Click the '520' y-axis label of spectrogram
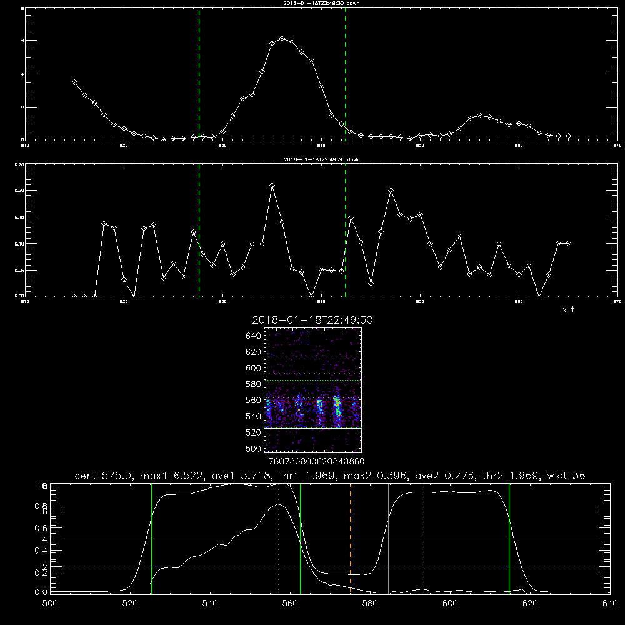The height and width of the screenshot is (625, 625). point(254,432)
